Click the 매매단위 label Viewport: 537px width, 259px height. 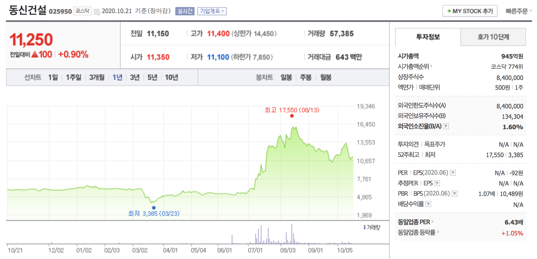point(429,87)
